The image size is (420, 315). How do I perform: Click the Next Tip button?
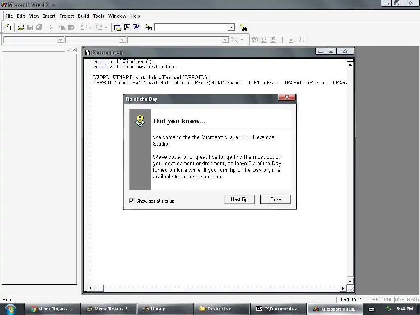[239, 199]
